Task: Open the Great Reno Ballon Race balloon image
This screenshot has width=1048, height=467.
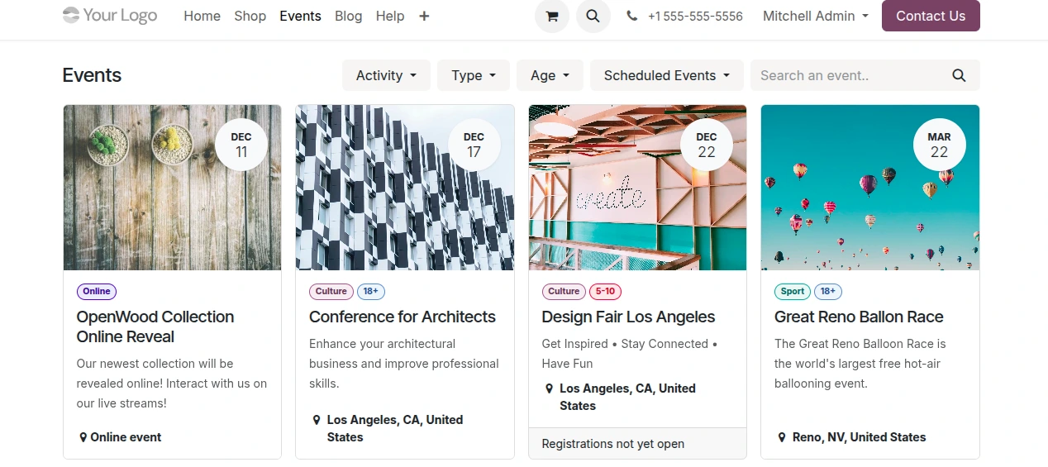Action: click(x=869, y=188)
